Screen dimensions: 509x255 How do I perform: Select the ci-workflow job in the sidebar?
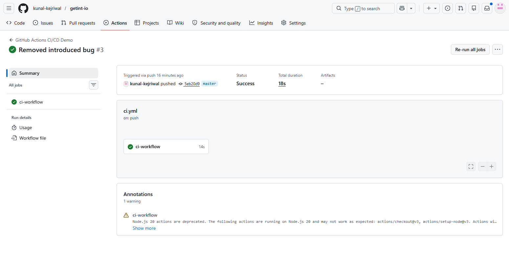(x=31, y=102)
